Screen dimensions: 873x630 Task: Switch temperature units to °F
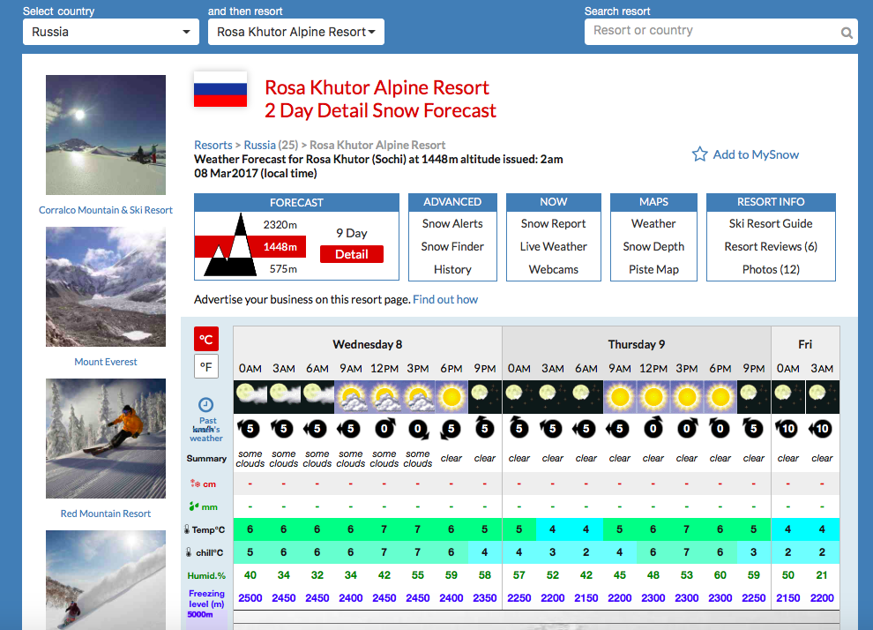pyautogui.click(x=206, y=366)
